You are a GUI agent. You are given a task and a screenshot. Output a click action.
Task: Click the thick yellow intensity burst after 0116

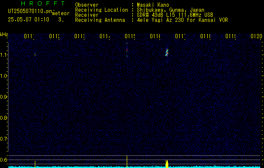tap(167, 164)
